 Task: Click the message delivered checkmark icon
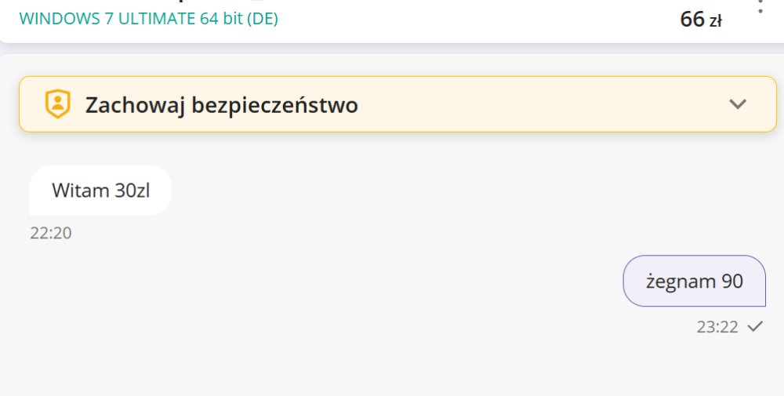[x=755, y=327]
